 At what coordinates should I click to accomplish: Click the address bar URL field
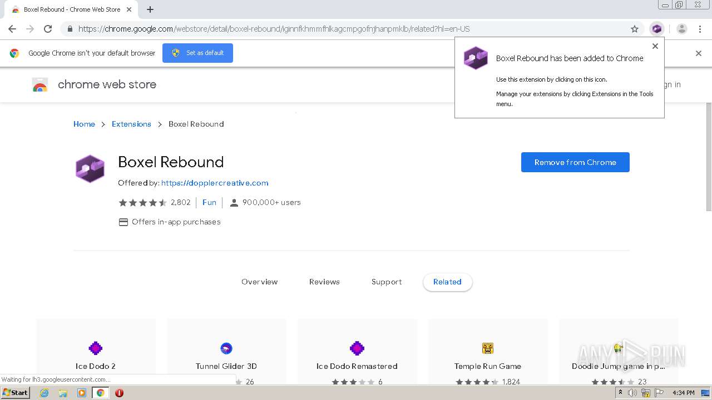(350, 29)
